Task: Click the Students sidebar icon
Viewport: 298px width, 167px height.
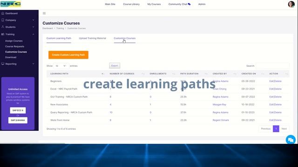Action: [x=3, y=27]
